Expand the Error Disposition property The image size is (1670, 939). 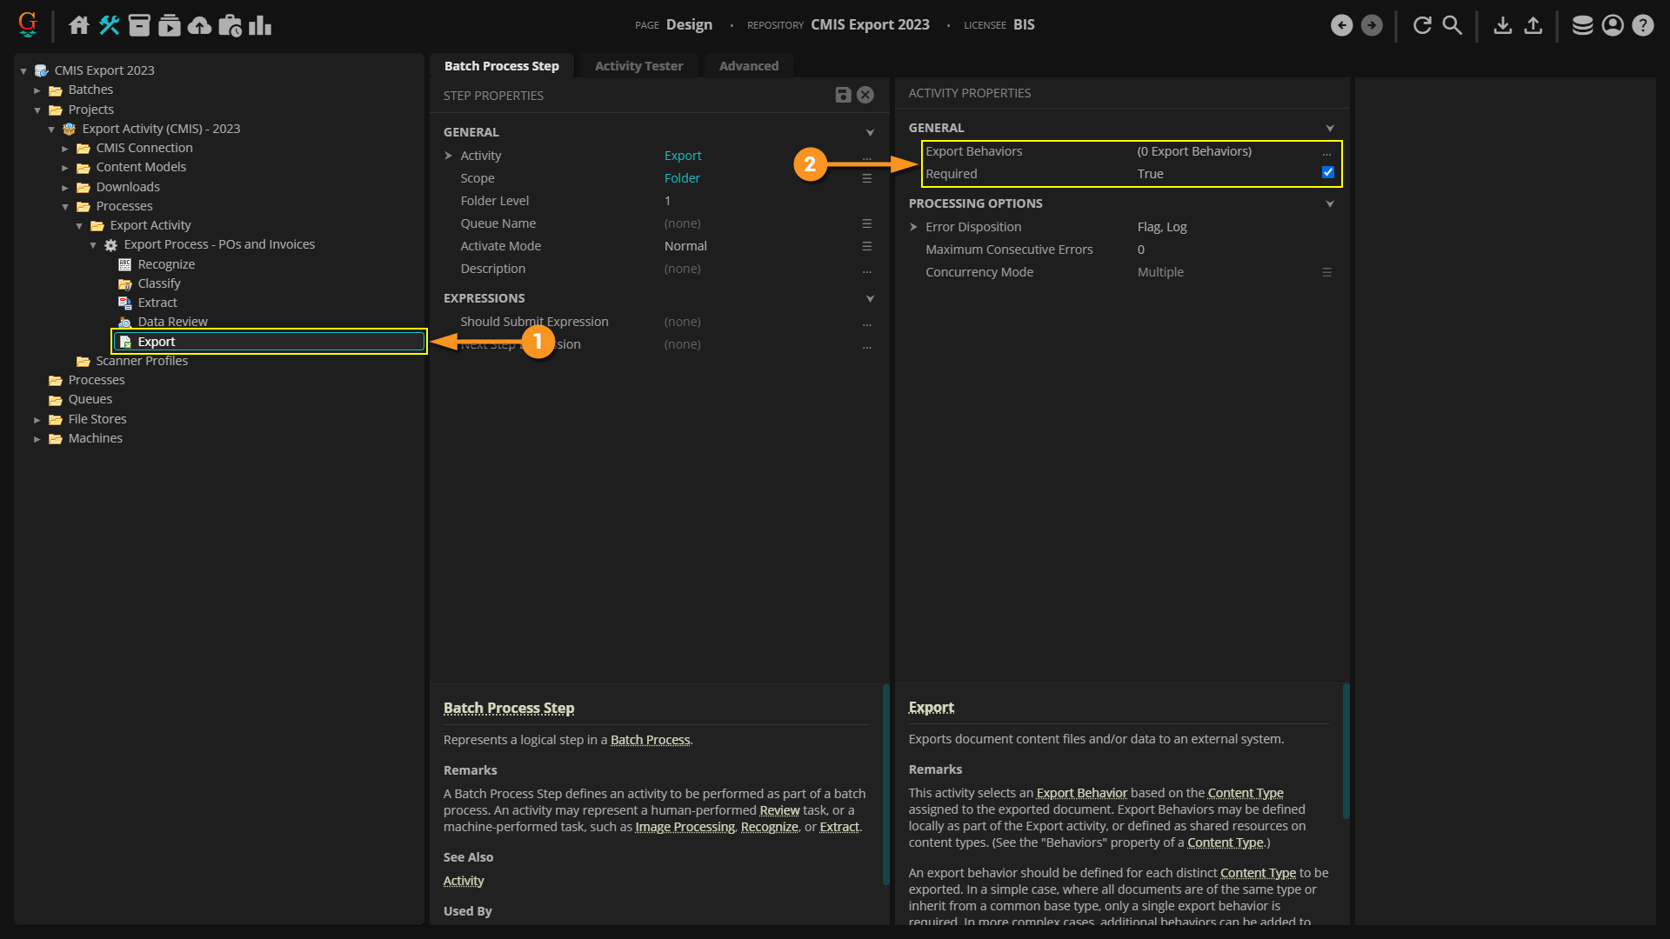click(913, 227)
